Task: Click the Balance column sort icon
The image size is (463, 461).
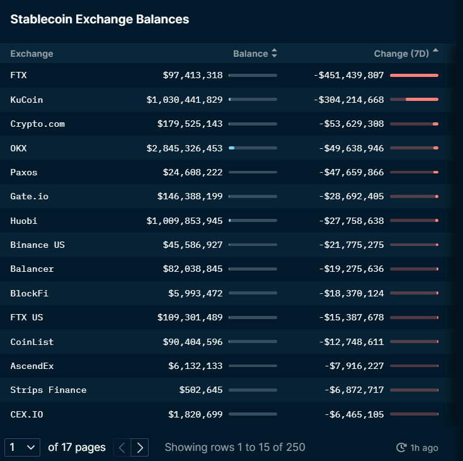Action: pyautogui.click(x=274, y=54)
